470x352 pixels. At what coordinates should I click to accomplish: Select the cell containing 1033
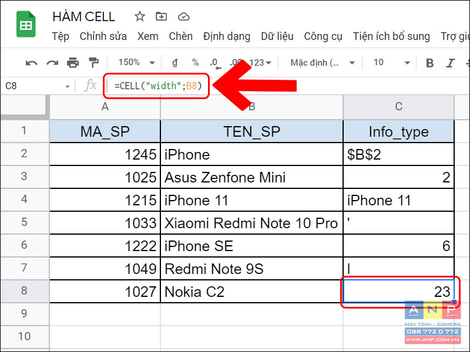coord(105,223)
